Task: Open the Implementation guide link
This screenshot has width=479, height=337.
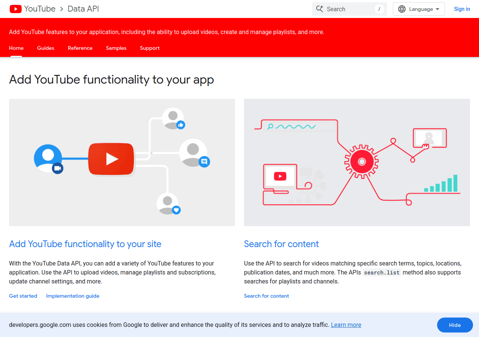Action: (73, 296)
